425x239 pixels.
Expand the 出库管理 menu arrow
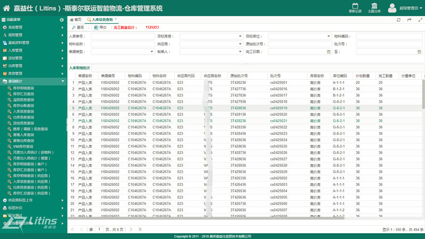pos(62,66)
